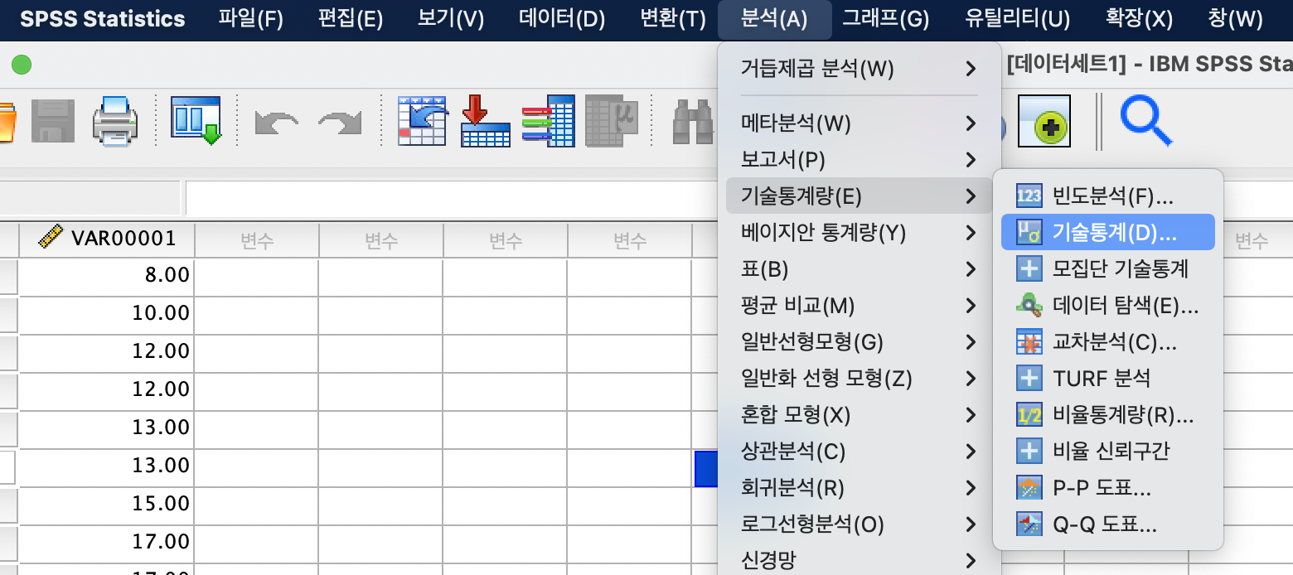Open the 보기(V) menu
The height and width of the screenshot is (575, 1293).
tap(451, 19)
